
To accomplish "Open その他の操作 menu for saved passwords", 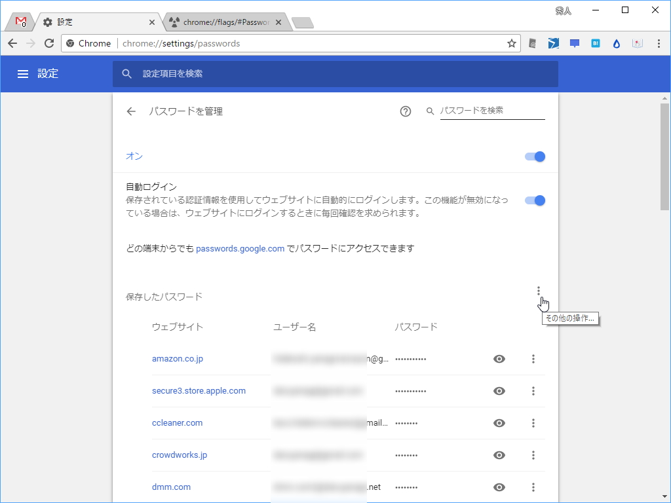I will point(539,291).
